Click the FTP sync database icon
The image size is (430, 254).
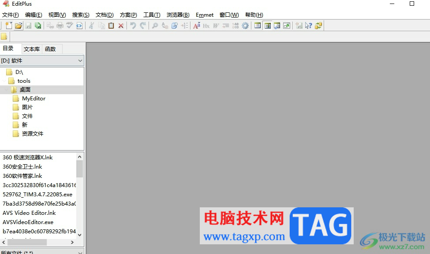tap(318, 26)
